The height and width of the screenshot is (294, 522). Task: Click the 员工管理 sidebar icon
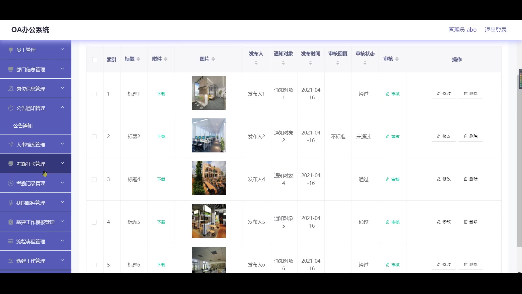click(x=11, y=50)
